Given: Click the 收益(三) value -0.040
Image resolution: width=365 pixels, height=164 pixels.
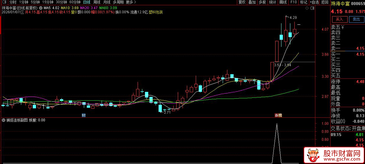Looking at the screenshot, I should coord(358,122).
